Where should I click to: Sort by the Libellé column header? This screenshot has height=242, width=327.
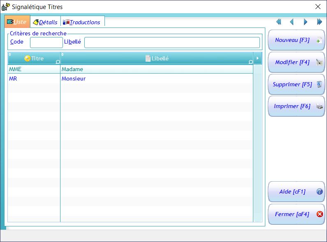point(157,58)
